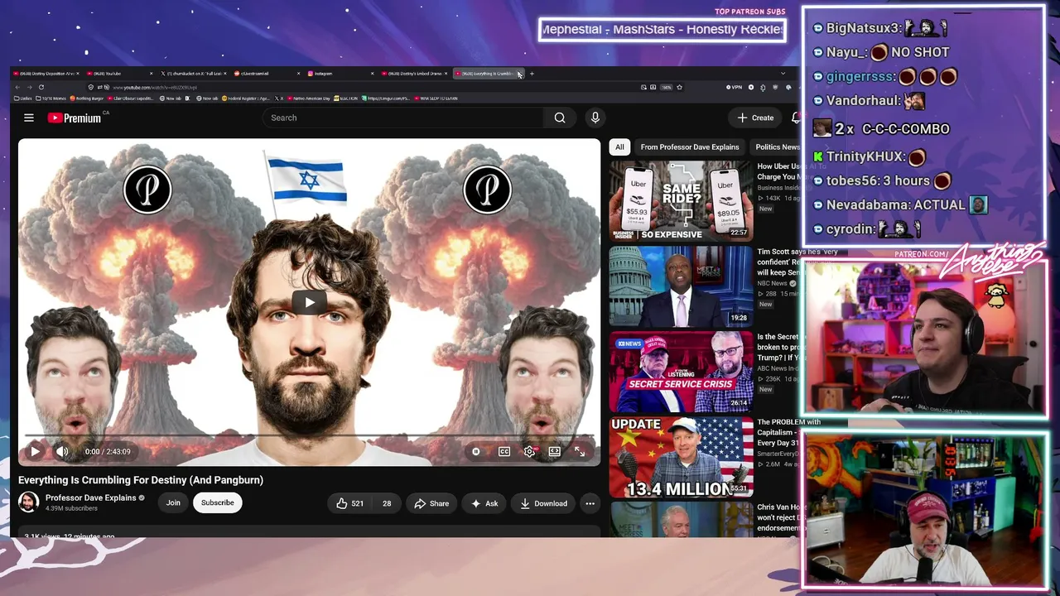Expand the browser tab list chevron
The height and width of the screenshot is (596, 1060).
pyautogui.click(x=783, y=74)
